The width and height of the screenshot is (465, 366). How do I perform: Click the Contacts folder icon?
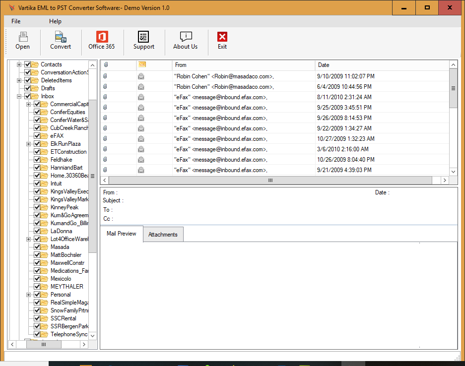click(x=35, y=64)
